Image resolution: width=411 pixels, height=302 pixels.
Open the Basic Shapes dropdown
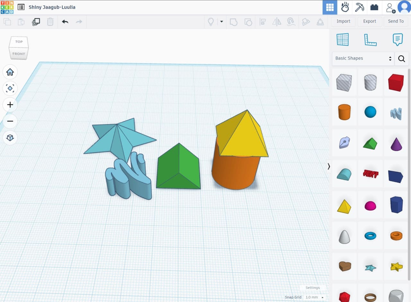[x=363, y=58]
